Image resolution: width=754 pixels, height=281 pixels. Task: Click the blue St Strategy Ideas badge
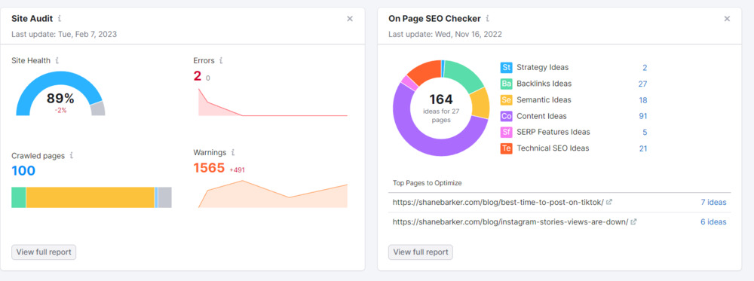coord(507,68)
